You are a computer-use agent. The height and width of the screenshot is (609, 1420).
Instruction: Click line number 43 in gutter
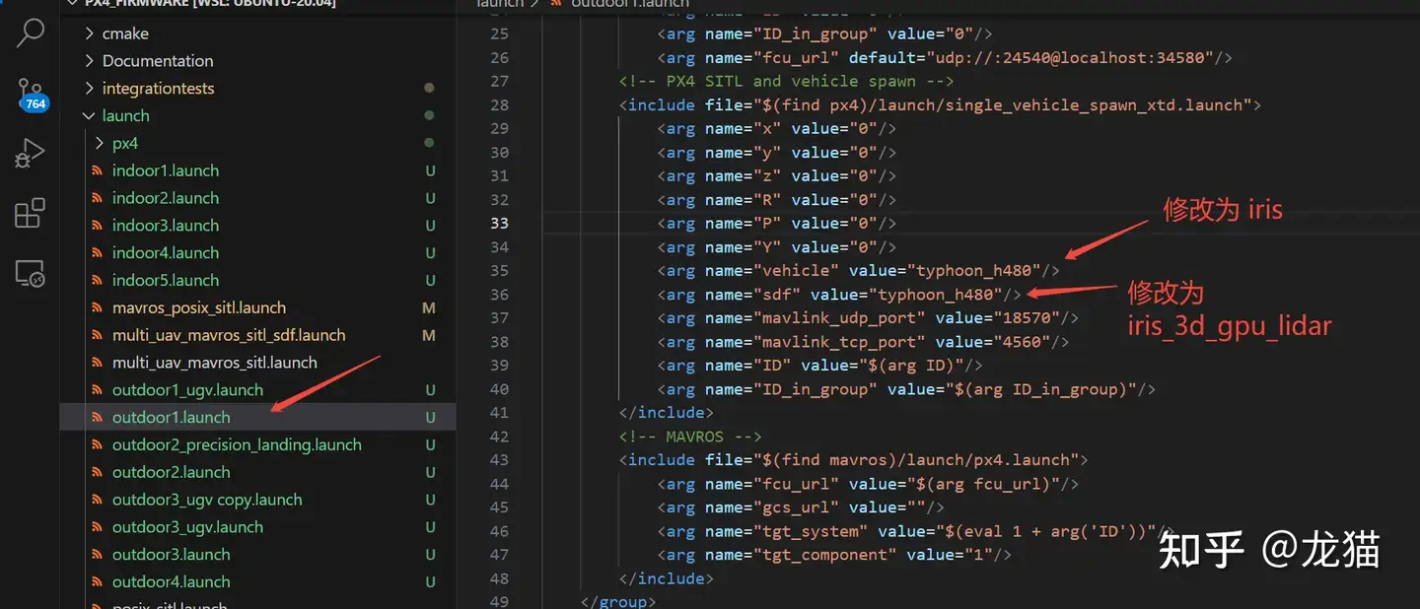[x=499, y=460]
